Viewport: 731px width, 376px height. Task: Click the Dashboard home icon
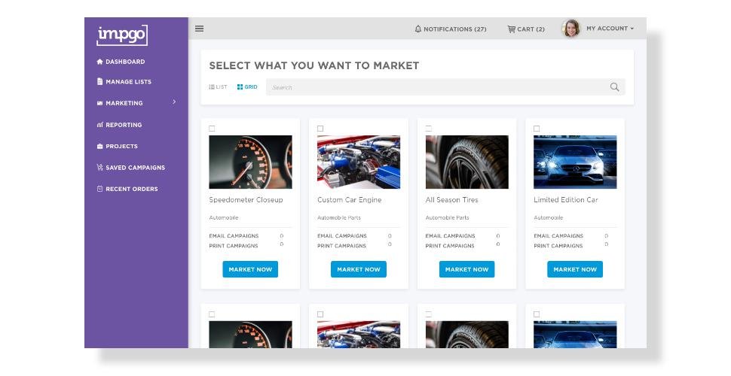99,62
